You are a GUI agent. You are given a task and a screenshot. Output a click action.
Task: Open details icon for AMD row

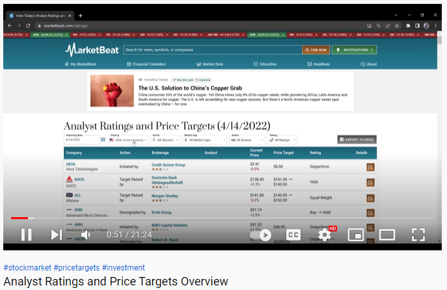click(370, 213)
